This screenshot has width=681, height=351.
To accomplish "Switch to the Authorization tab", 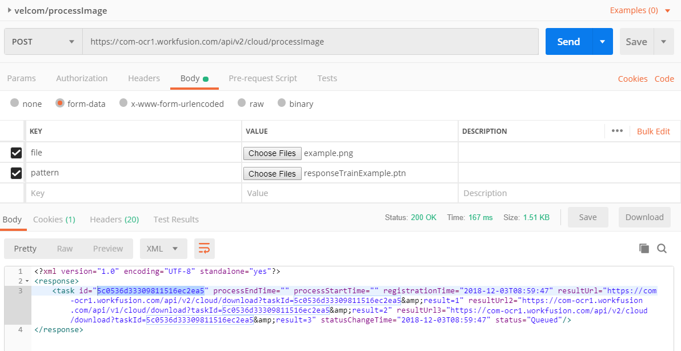I will 82,78.
